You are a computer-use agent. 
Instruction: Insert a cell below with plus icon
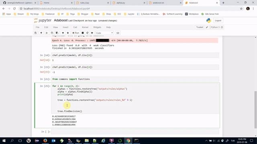coord(41,33)
